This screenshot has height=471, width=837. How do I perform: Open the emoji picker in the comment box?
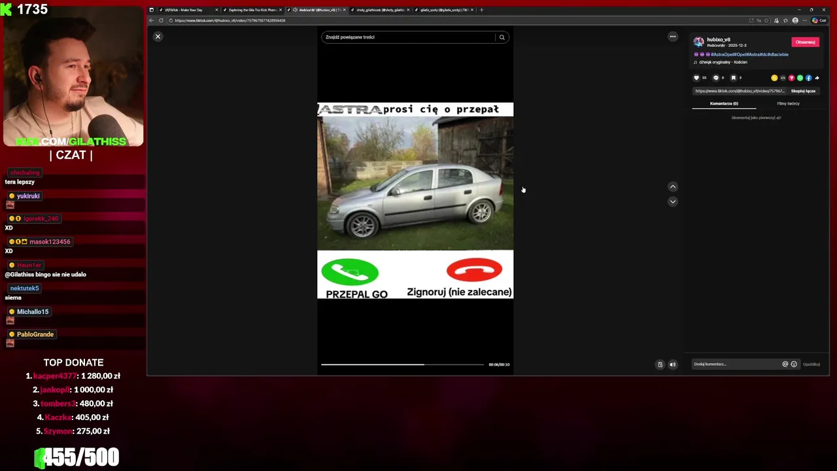(794, 364)
